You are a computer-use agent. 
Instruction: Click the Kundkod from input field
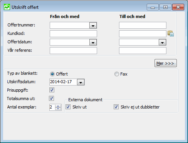click(73, 34)
